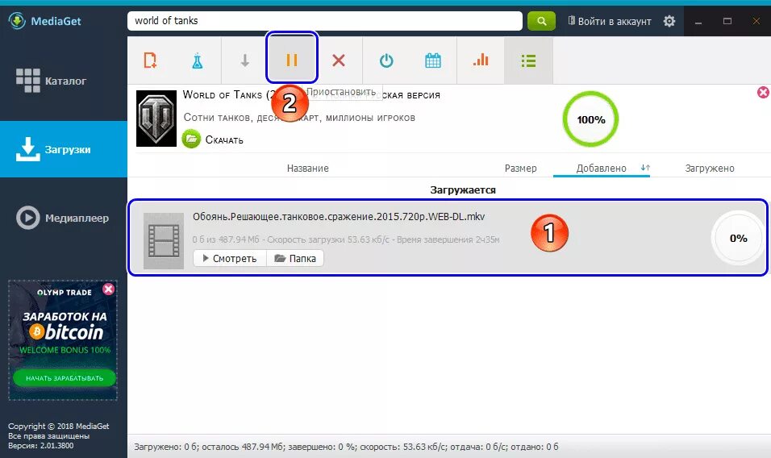Click the Copyright 2018 MediaGet text
Screen dimensions: 771x458
tap(59, 426)
